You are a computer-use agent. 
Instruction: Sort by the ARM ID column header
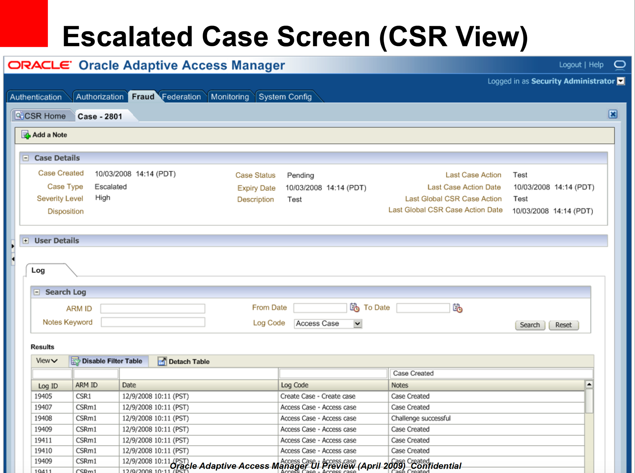[x=96, y=385]
